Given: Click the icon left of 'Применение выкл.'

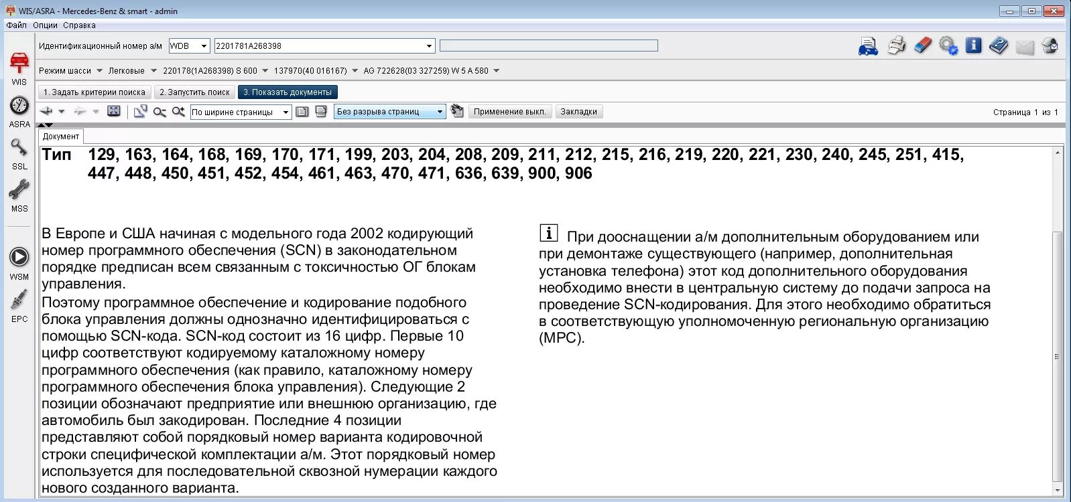Looking at the screenshot, I should click(457, 111).
